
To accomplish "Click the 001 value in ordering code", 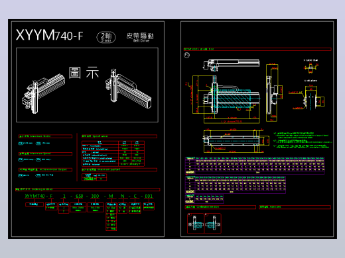I will click(x=149, y=196).
